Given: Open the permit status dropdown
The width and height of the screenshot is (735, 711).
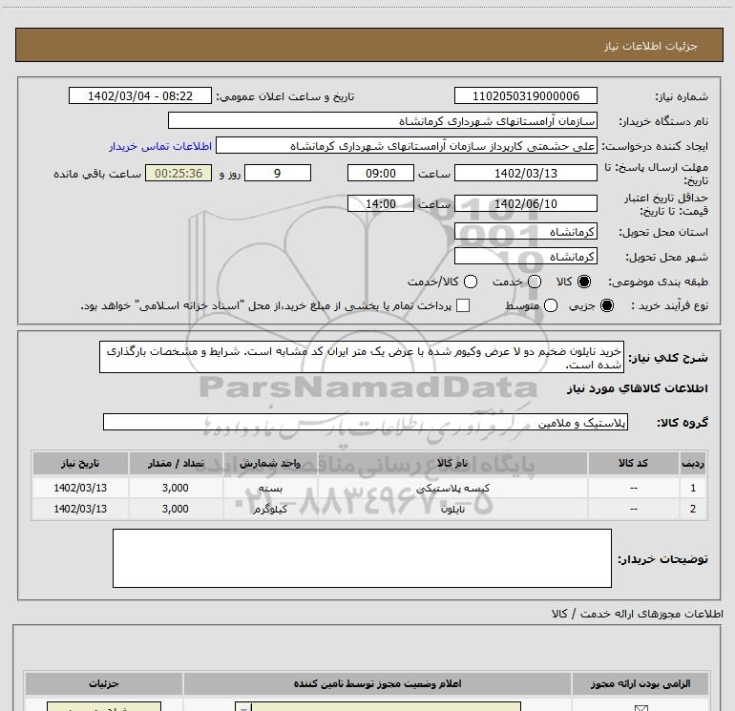Looking at the screenshot, I should (378, 707).
